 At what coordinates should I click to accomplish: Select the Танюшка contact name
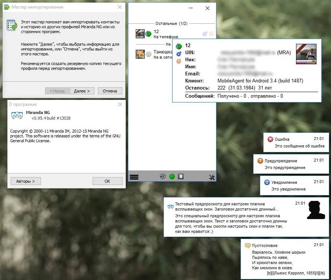(x=163, y=52)
